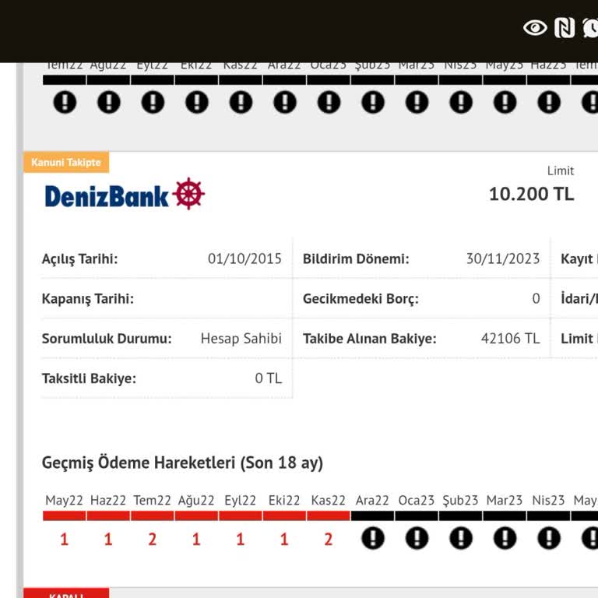
Task: Click warning icon under Ara22 in DenizBank history
Action: point(373,538)
